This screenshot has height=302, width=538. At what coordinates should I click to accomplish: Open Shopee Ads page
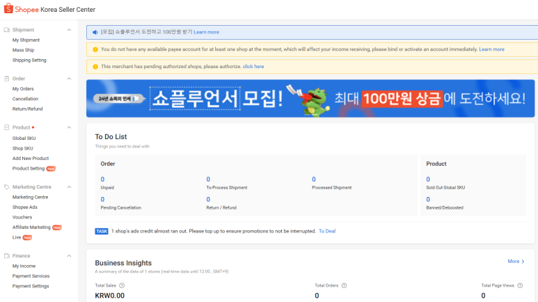coord(24,207)
